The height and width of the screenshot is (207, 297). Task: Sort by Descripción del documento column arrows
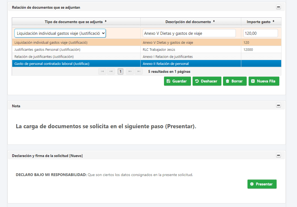coord(214,21)
